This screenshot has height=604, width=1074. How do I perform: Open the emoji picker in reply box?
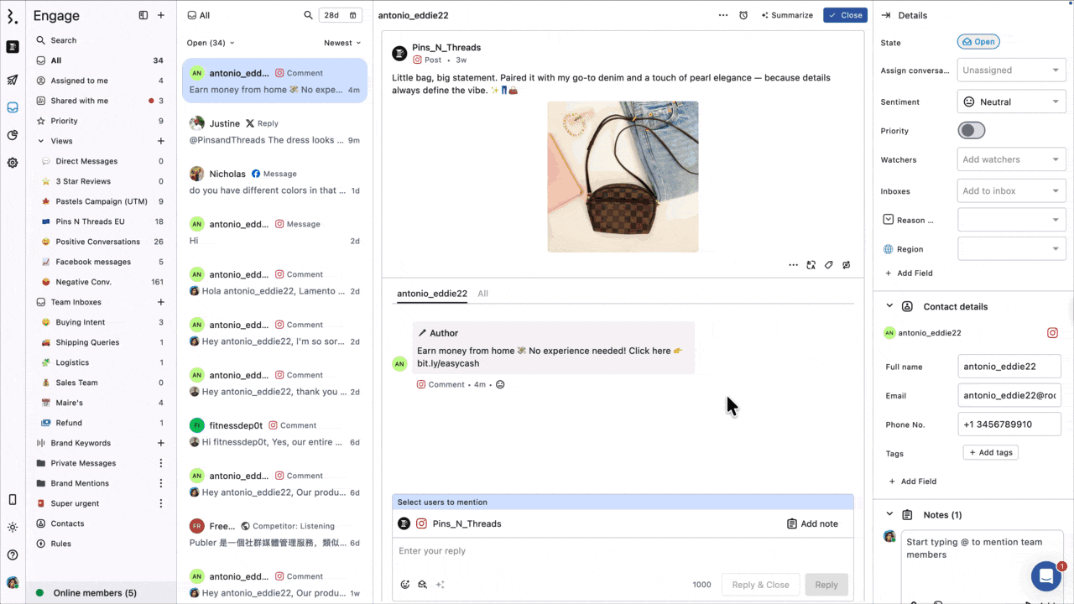click(405, 585)
